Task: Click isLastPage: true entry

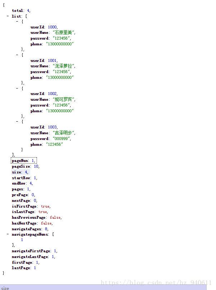Action: pos(30,212)
